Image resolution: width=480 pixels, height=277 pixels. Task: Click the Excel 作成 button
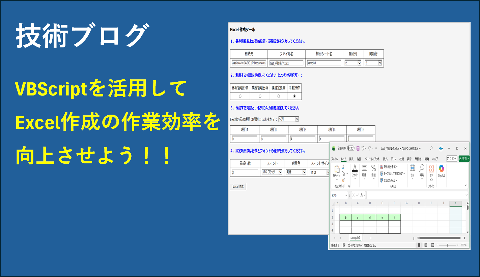point(238,187)
